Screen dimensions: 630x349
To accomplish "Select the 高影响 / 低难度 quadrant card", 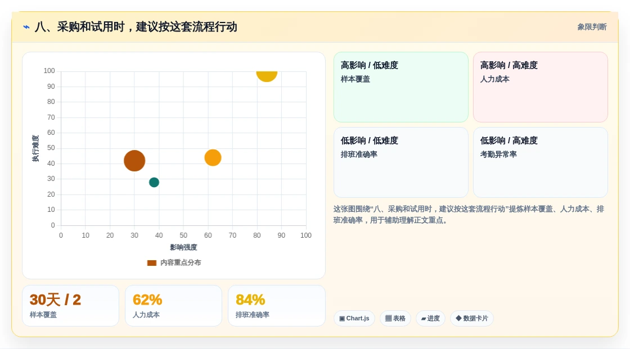I will point(401,87).
